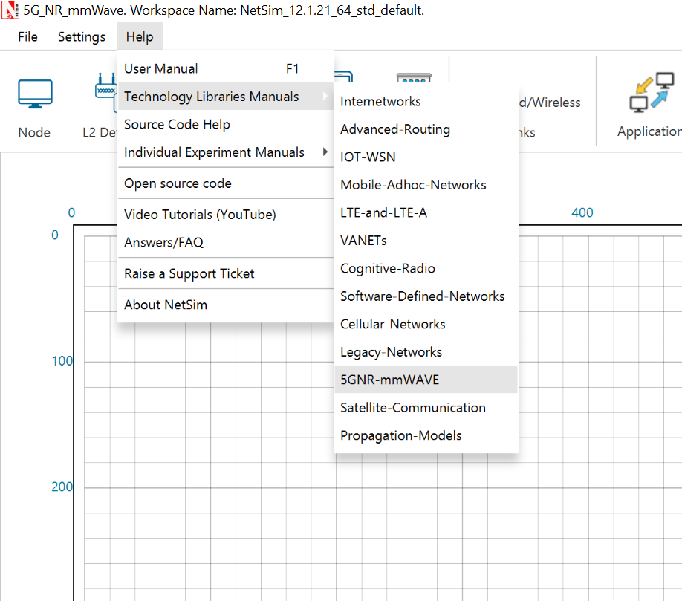Open Video Tutorials (YouTube)
Screen dimensions: 682x601
point(225,215)
